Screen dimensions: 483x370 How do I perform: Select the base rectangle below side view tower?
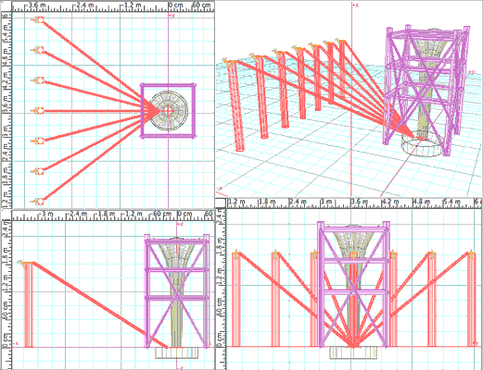176,353
